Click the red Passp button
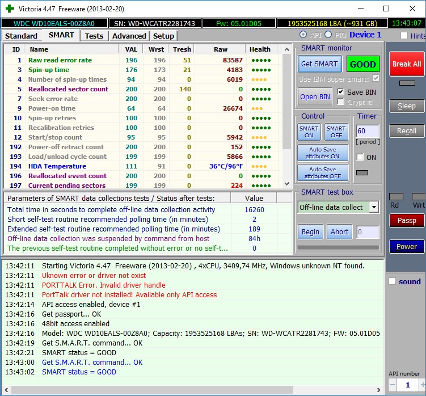 click(407, 221)
